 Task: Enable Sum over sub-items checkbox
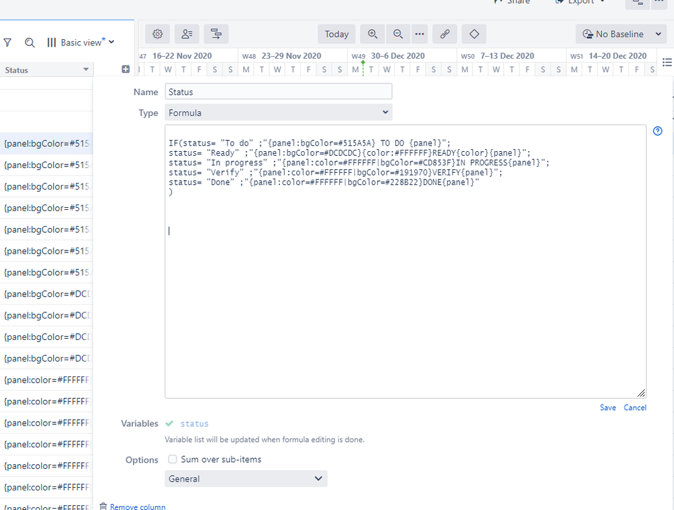[173, 459]
